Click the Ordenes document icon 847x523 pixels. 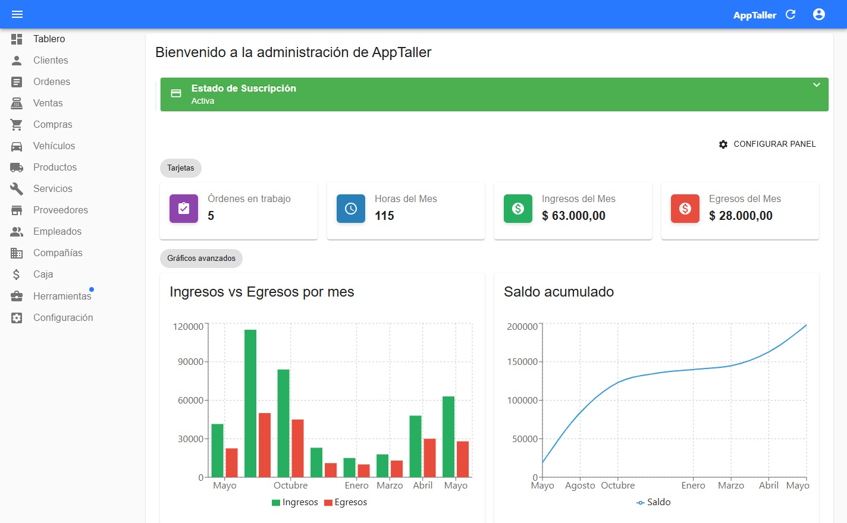pos(17,82)
